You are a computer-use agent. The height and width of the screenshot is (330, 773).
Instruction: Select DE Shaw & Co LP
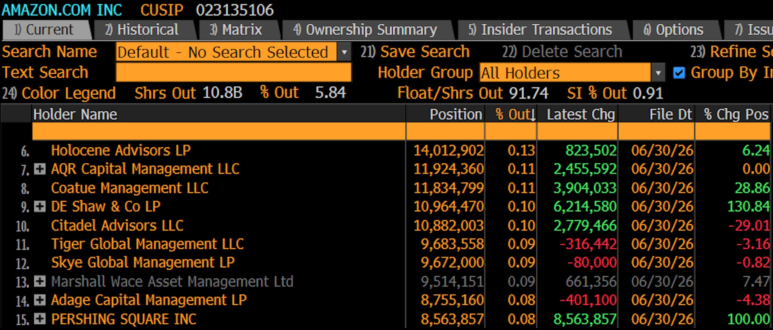(x=106, y=207)
